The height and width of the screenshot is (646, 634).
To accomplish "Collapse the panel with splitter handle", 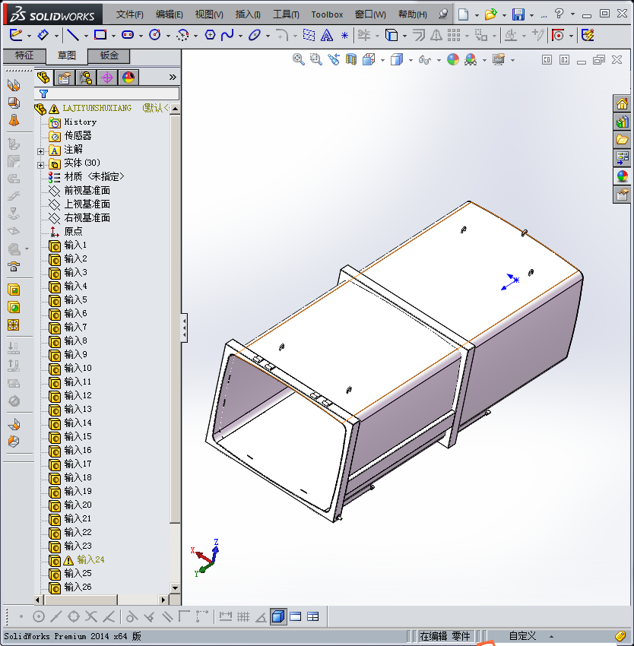I will click(x=184, y=328).
